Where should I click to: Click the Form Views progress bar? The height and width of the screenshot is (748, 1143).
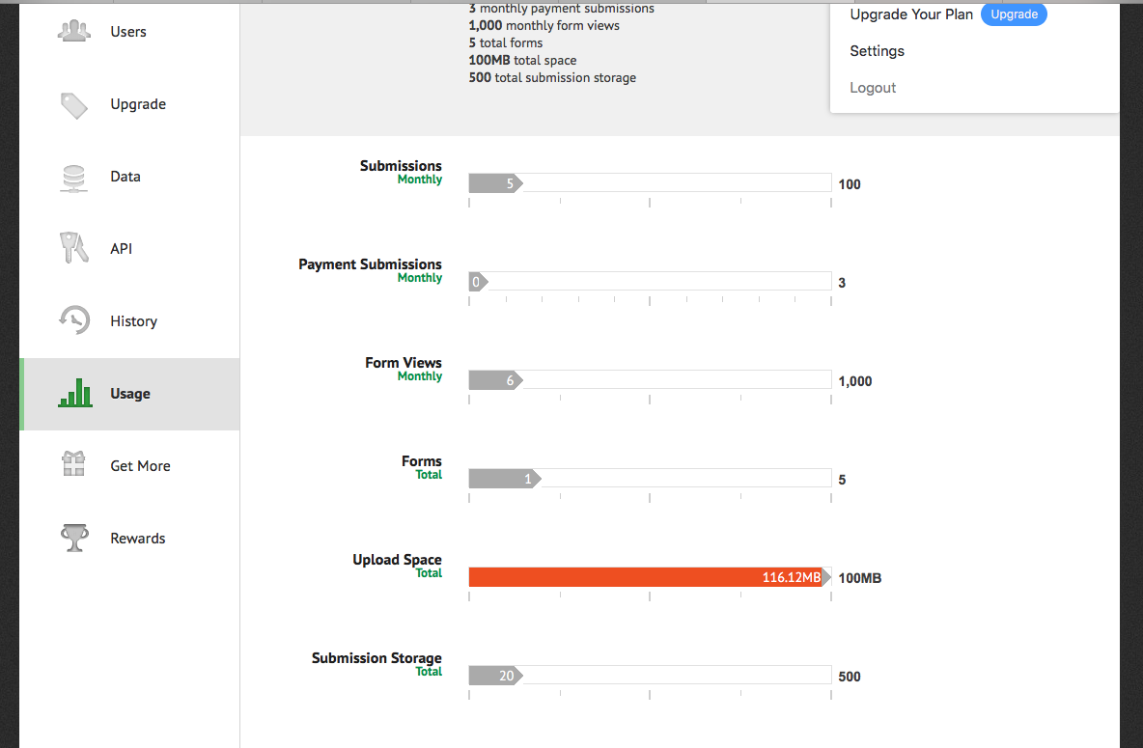point(649,380)
